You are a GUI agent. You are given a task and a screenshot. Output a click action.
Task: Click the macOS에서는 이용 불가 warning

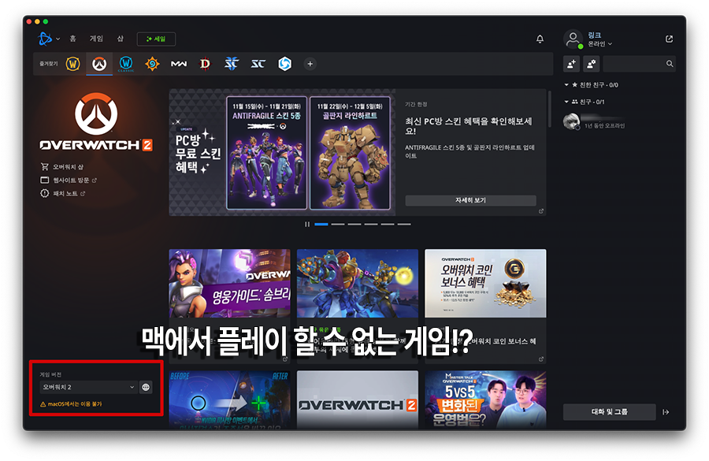coord(72,404)
